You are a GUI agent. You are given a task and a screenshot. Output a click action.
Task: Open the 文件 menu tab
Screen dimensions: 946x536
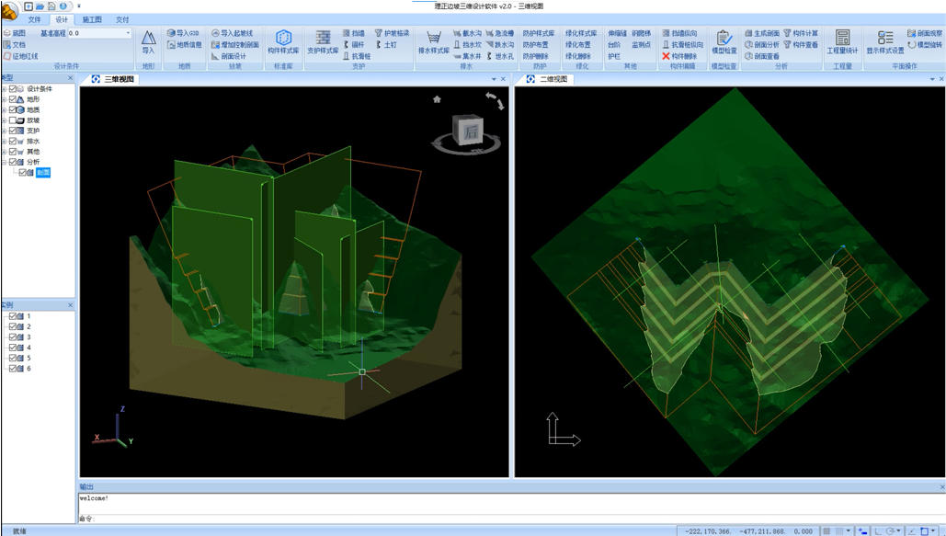click(x=35, y=19)
